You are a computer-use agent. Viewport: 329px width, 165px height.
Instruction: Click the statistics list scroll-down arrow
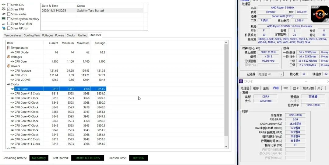[226, 146]
